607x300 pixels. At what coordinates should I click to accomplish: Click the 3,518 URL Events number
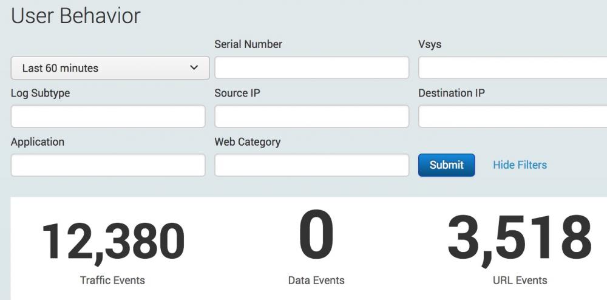click(520, 238)
